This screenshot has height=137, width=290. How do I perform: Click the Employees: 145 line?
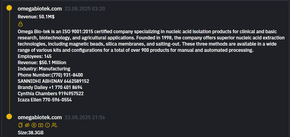tap(34, 56)
